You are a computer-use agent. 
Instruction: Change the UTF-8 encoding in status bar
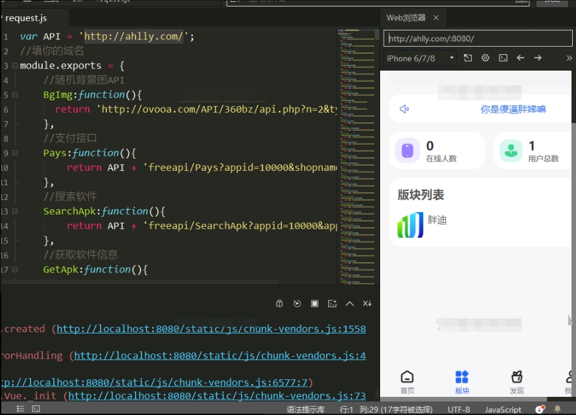[459, 410]
